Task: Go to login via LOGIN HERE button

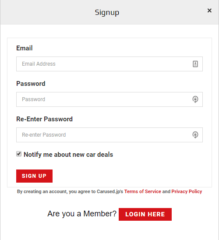Action: [x=145, y=214]
